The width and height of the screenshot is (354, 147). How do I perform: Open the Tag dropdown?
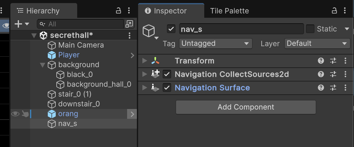click(215, 43)
